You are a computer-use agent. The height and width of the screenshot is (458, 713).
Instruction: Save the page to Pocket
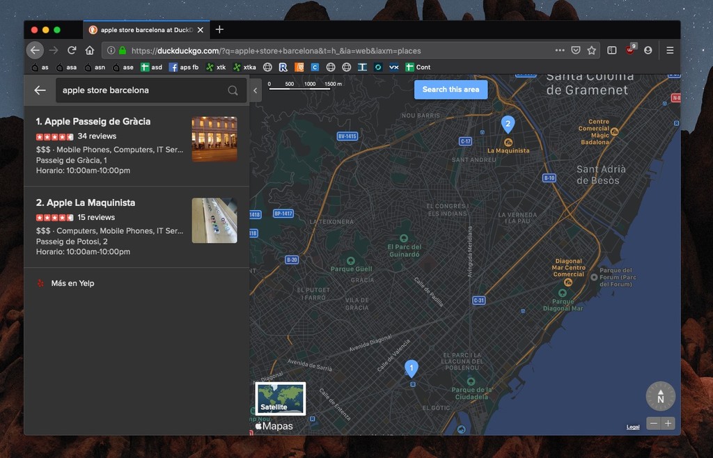tap(576, 50)
